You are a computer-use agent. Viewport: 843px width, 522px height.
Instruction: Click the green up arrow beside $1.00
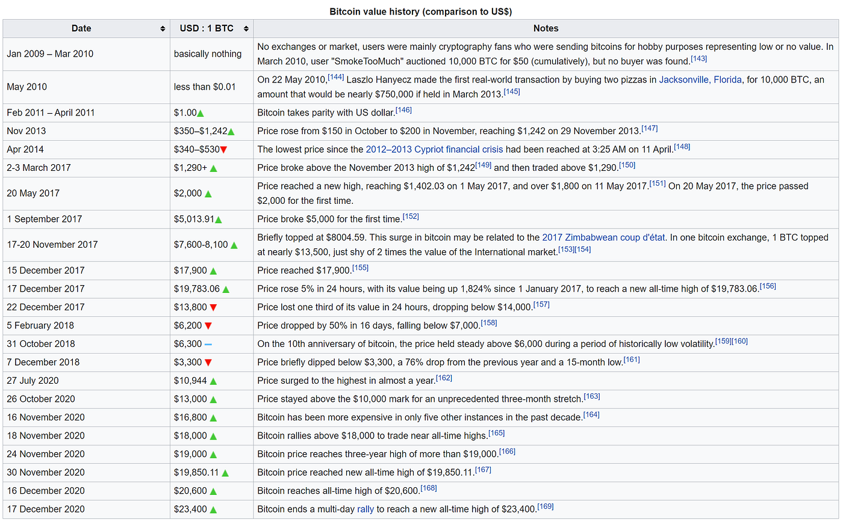[201, 113]
